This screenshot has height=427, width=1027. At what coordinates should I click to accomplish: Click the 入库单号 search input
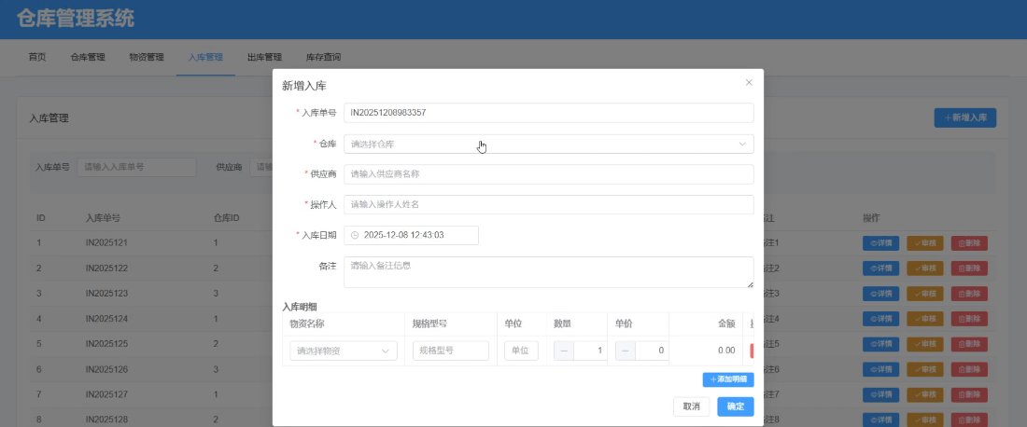(x=137, y=167)
